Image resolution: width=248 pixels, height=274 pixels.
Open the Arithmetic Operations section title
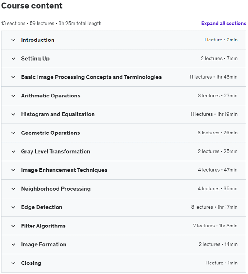(x=51, y=96)
